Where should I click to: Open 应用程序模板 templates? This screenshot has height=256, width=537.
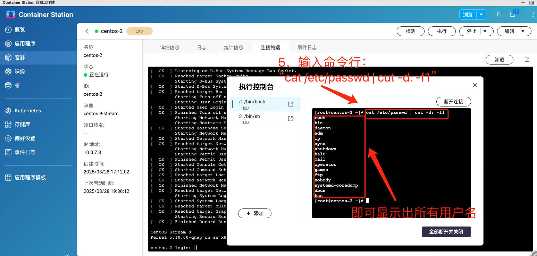[x=38, y=178]
